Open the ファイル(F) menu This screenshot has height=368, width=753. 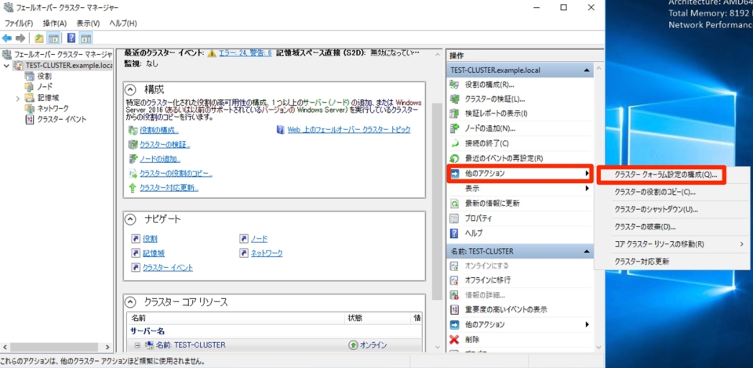[19, 23]
